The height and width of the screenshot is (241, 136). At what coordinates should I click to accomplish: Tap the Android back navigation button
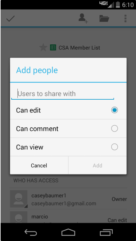(x=30, y=232)
